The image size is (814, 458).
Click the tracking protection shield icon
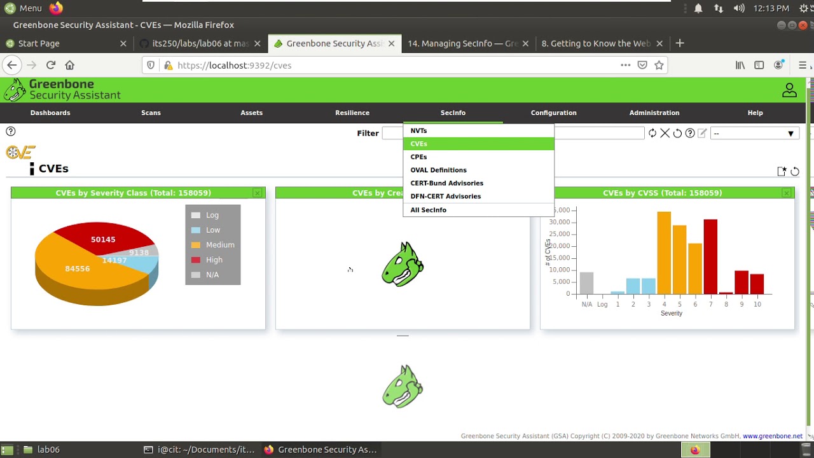coord(151,65)
